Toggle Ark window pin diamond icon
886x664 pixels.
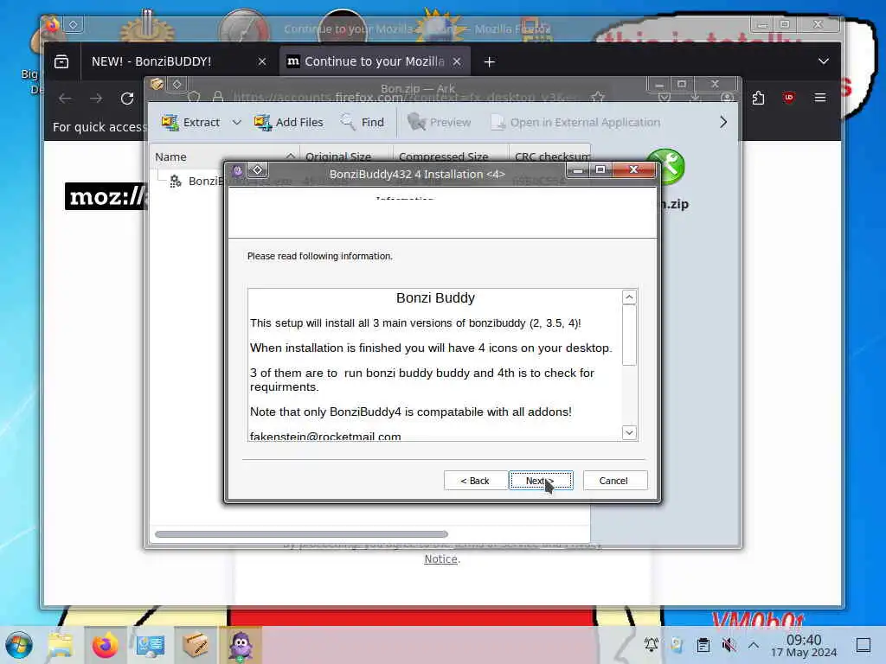click(177, 84)
